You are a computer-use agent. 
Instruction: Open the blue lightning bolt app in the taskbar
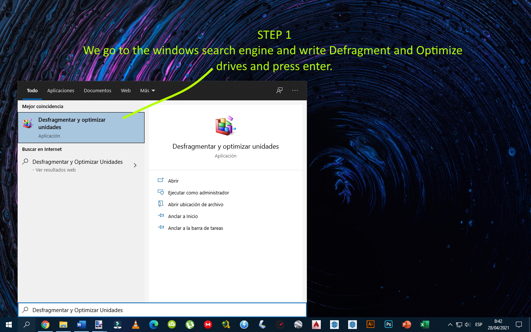244,325
